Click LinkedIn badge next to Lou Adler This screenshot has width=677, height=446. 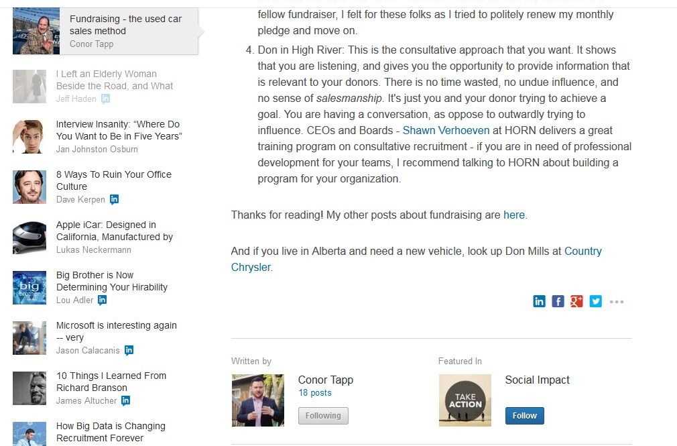click(102, 300)
